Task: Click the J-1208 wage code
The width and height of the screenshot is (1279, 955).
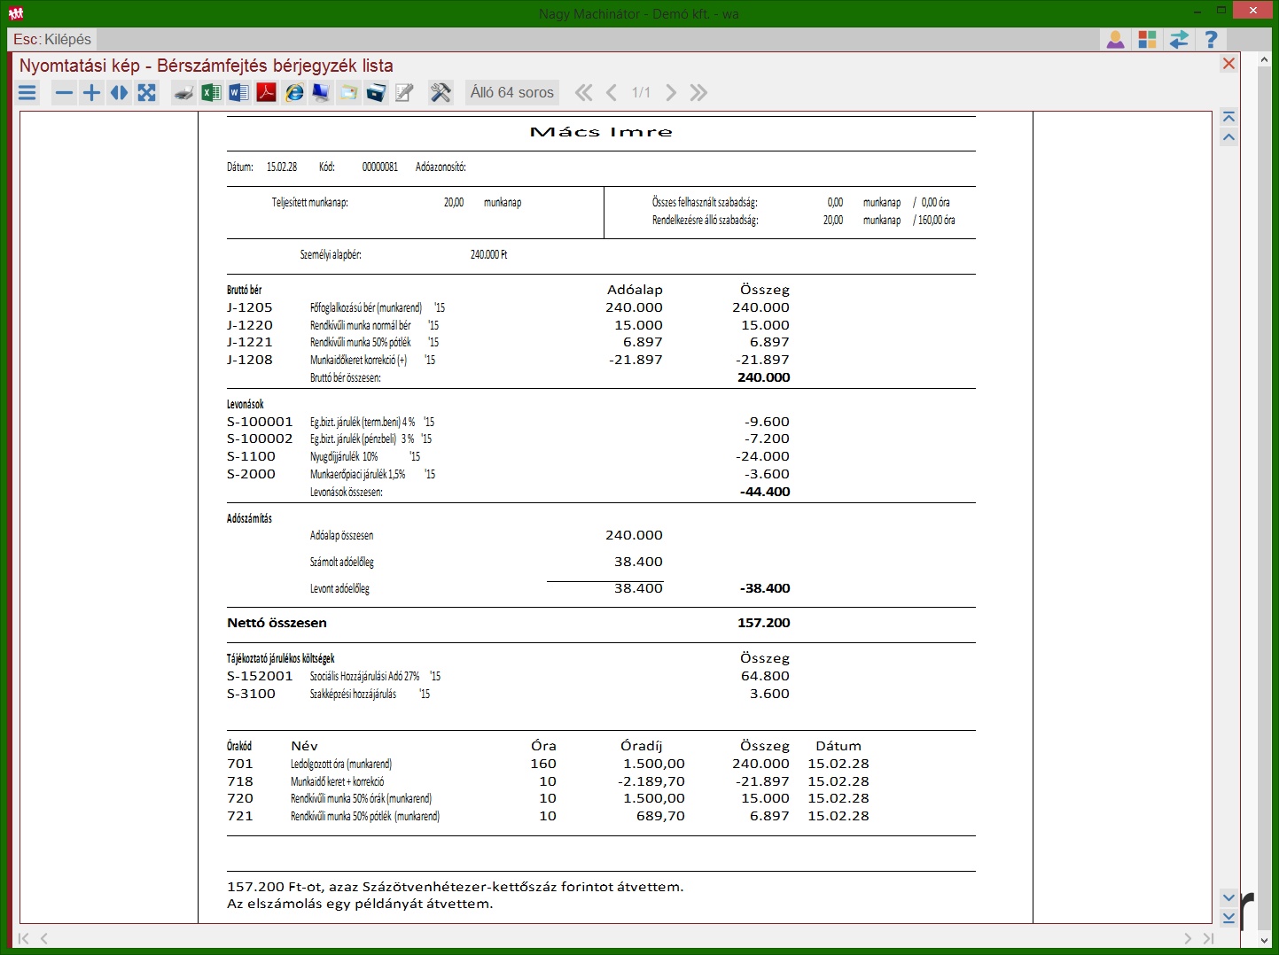Action: point(250,360)
